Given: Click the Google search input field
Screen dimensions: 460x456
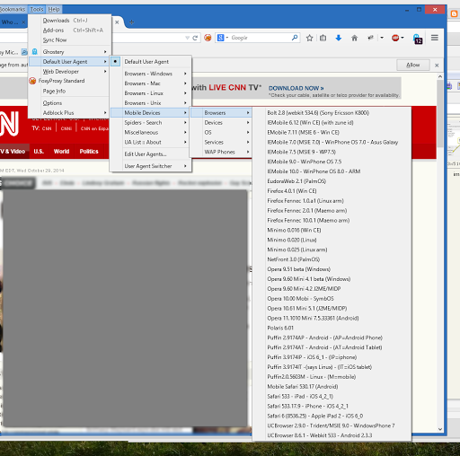Looking at the screenshot, I should point(260,38).
